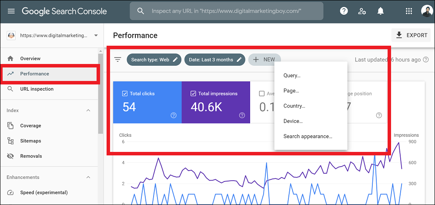
Task: Edit the Date: Last 3 months chip
Action: [x=215, y=60]
